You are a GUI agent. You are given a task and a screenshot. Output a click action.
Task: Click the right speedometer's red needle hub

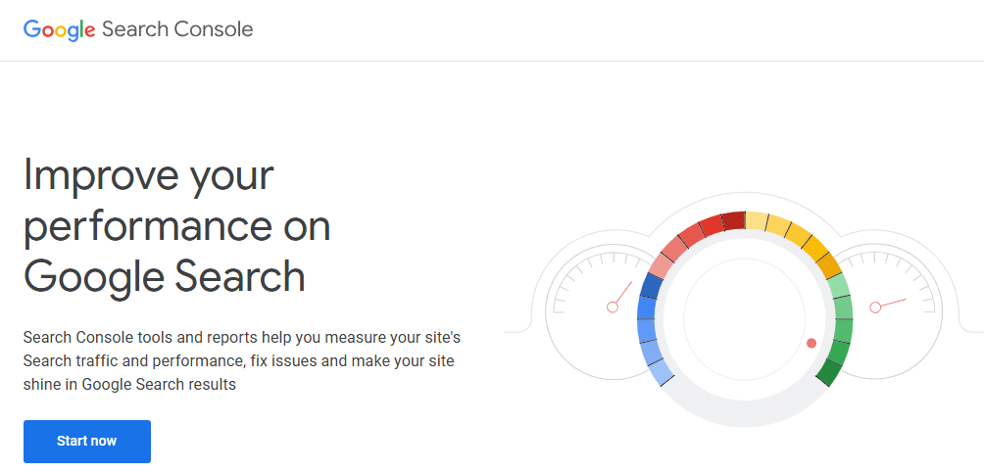tap(875, 307)
